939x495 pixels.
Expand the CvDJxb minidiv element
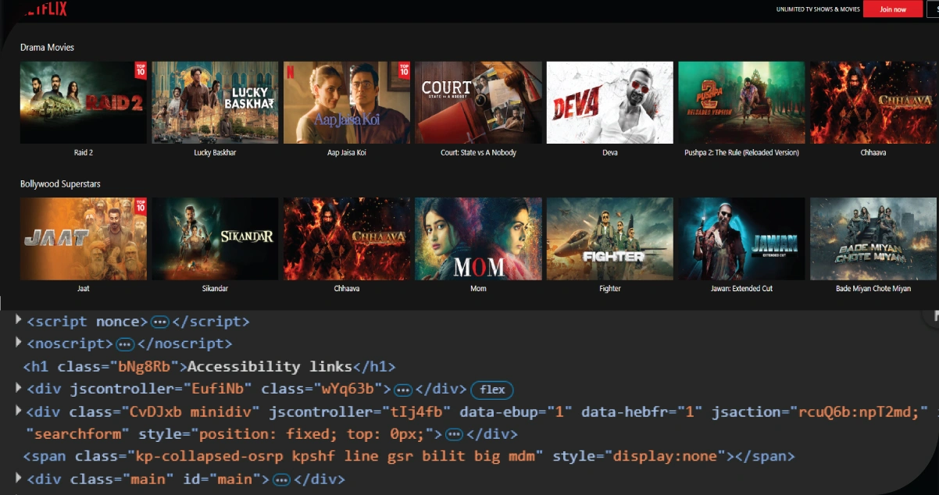(16, 411)
